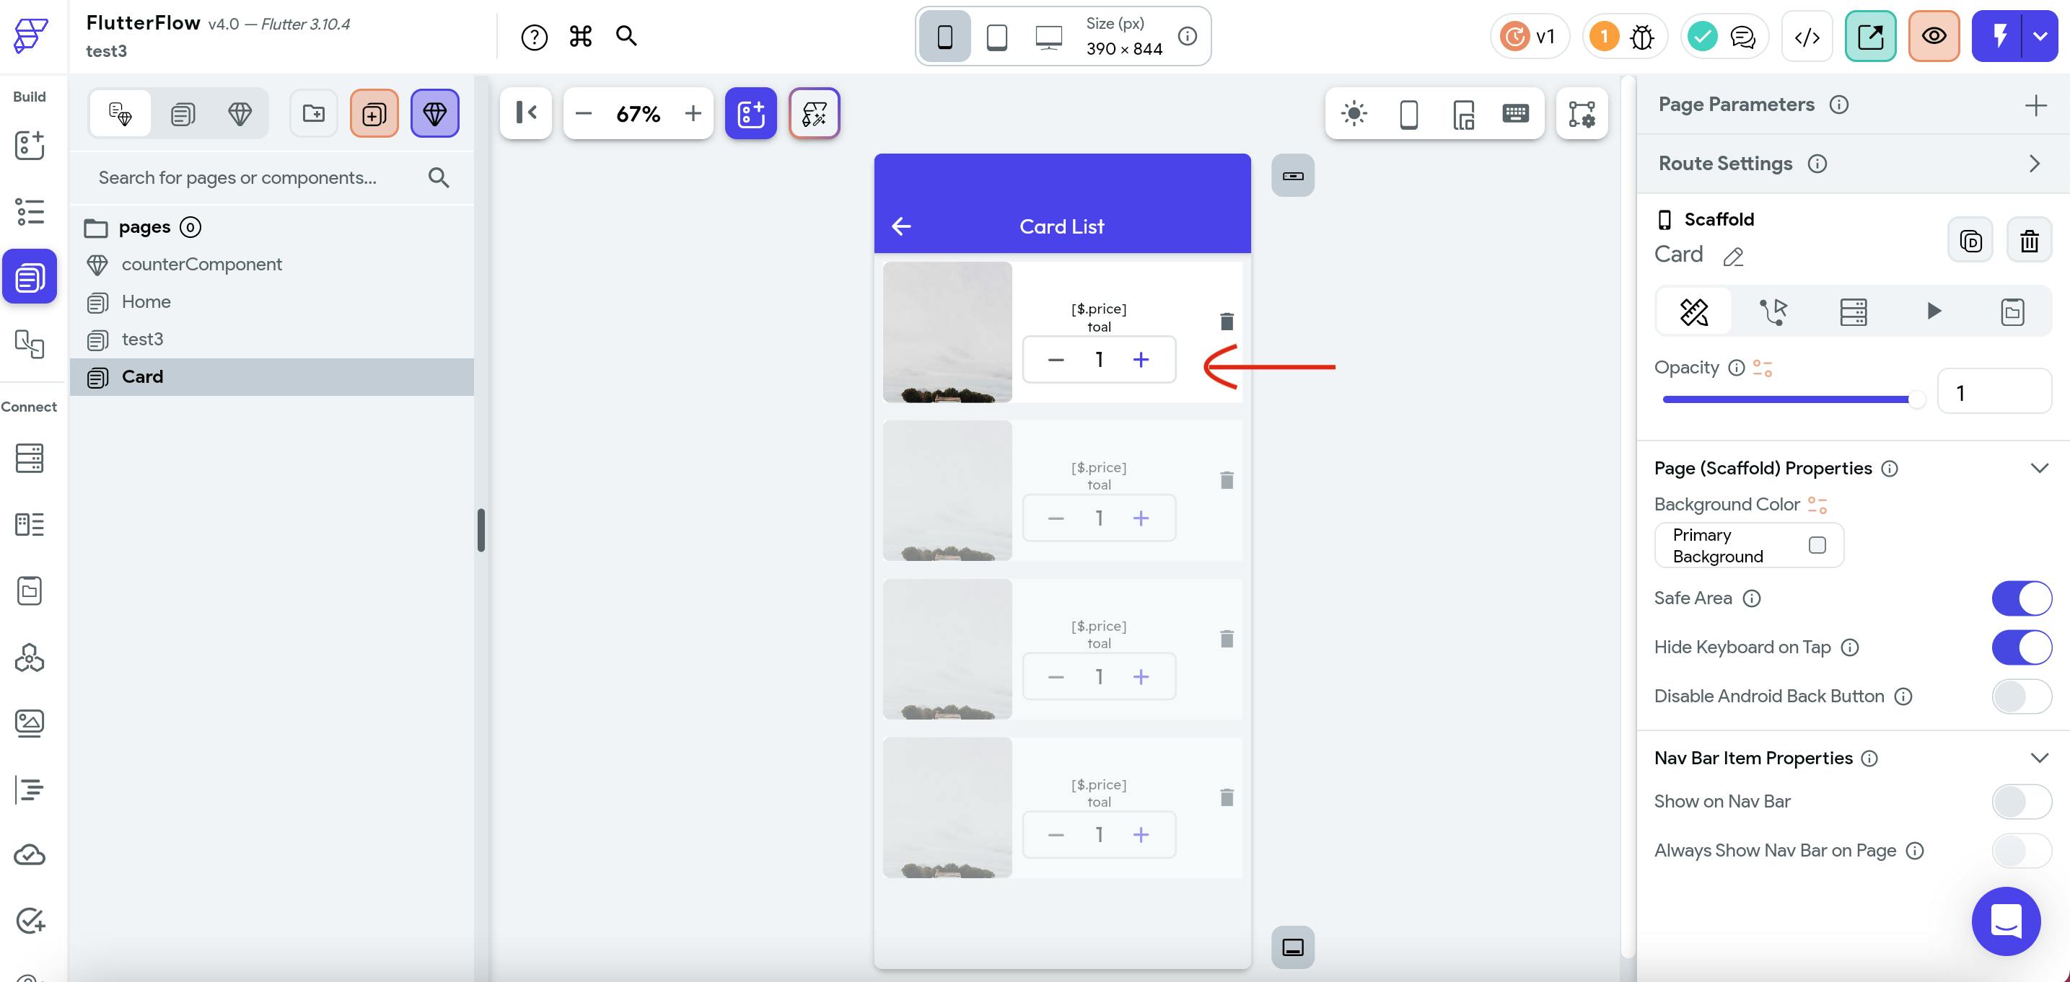This screenshot has height=982, width=2070.
Task: Switch to the Animations play tab
Action: click(1934, 311)
